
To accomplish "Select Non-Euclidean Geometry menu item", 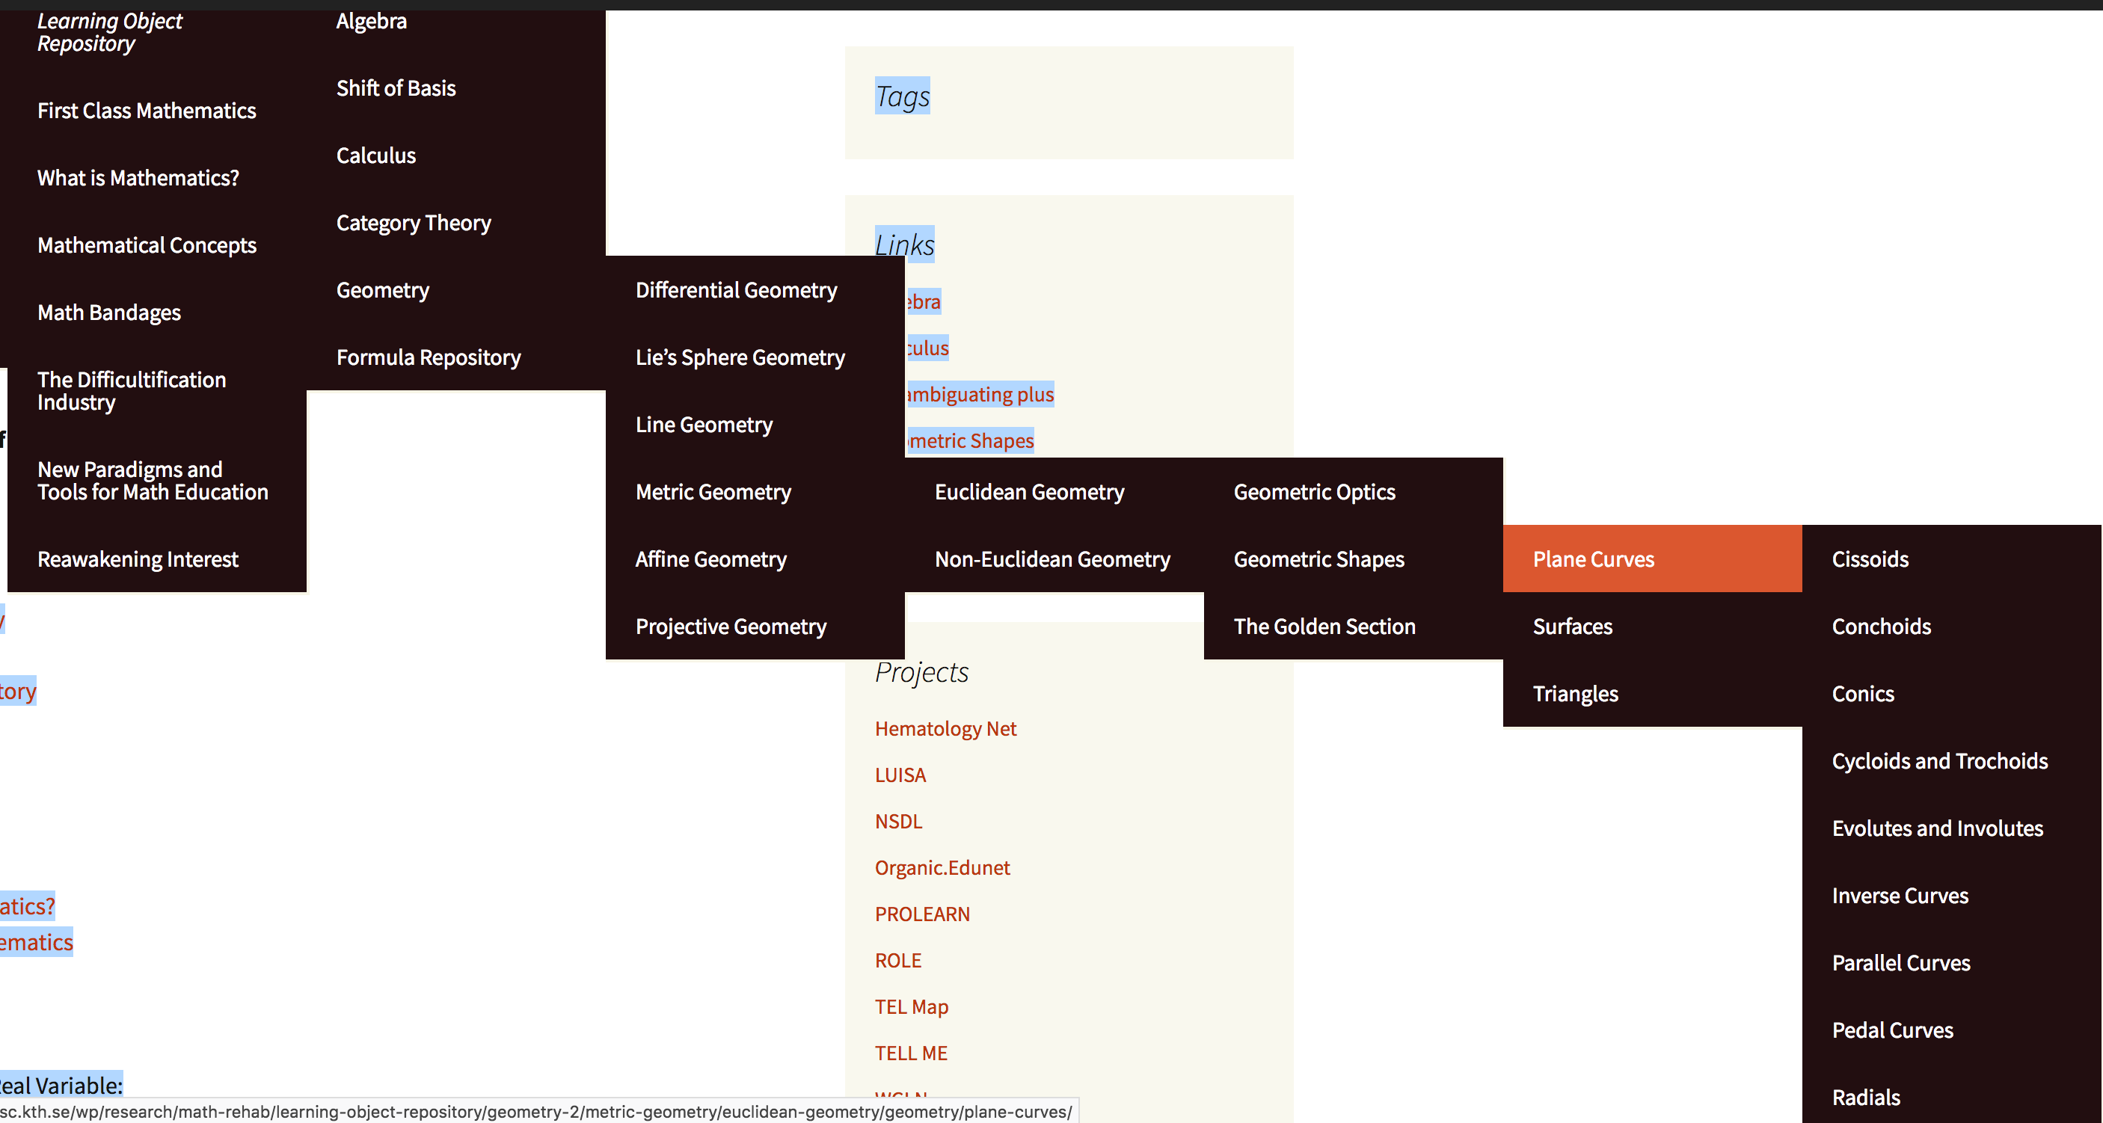I will coord(1051,559).
